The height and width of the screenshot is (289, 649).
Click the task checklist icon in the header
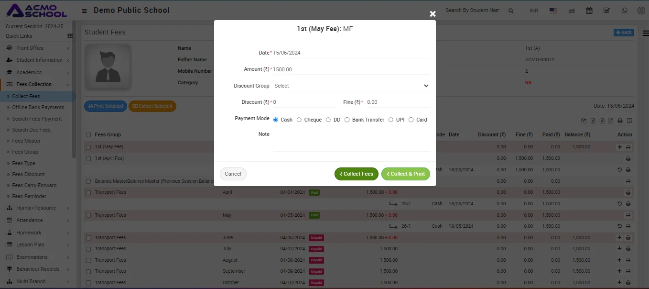pos(606,11)
